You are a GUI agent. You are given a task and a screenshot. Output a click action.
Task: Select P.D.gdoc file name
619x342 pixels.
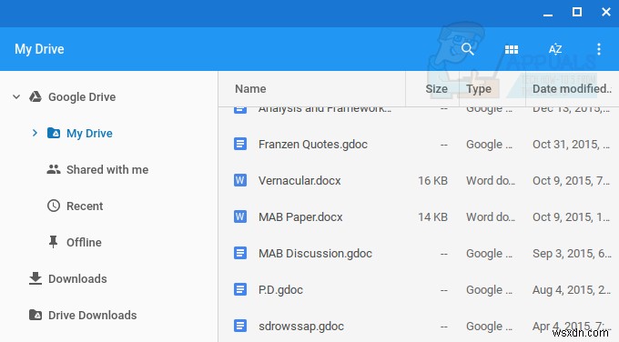pos(280,290)
